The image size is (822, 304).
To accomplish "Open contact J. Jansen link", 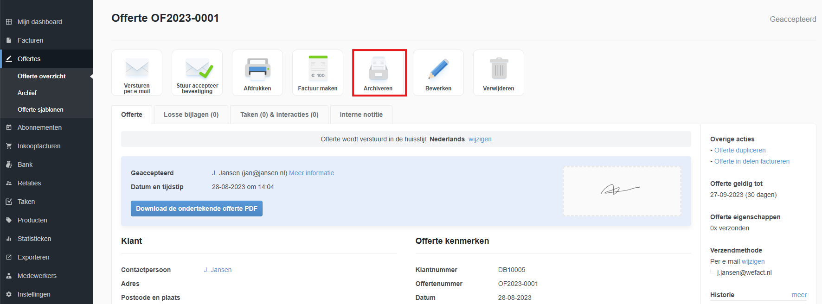I will (218, 270).
